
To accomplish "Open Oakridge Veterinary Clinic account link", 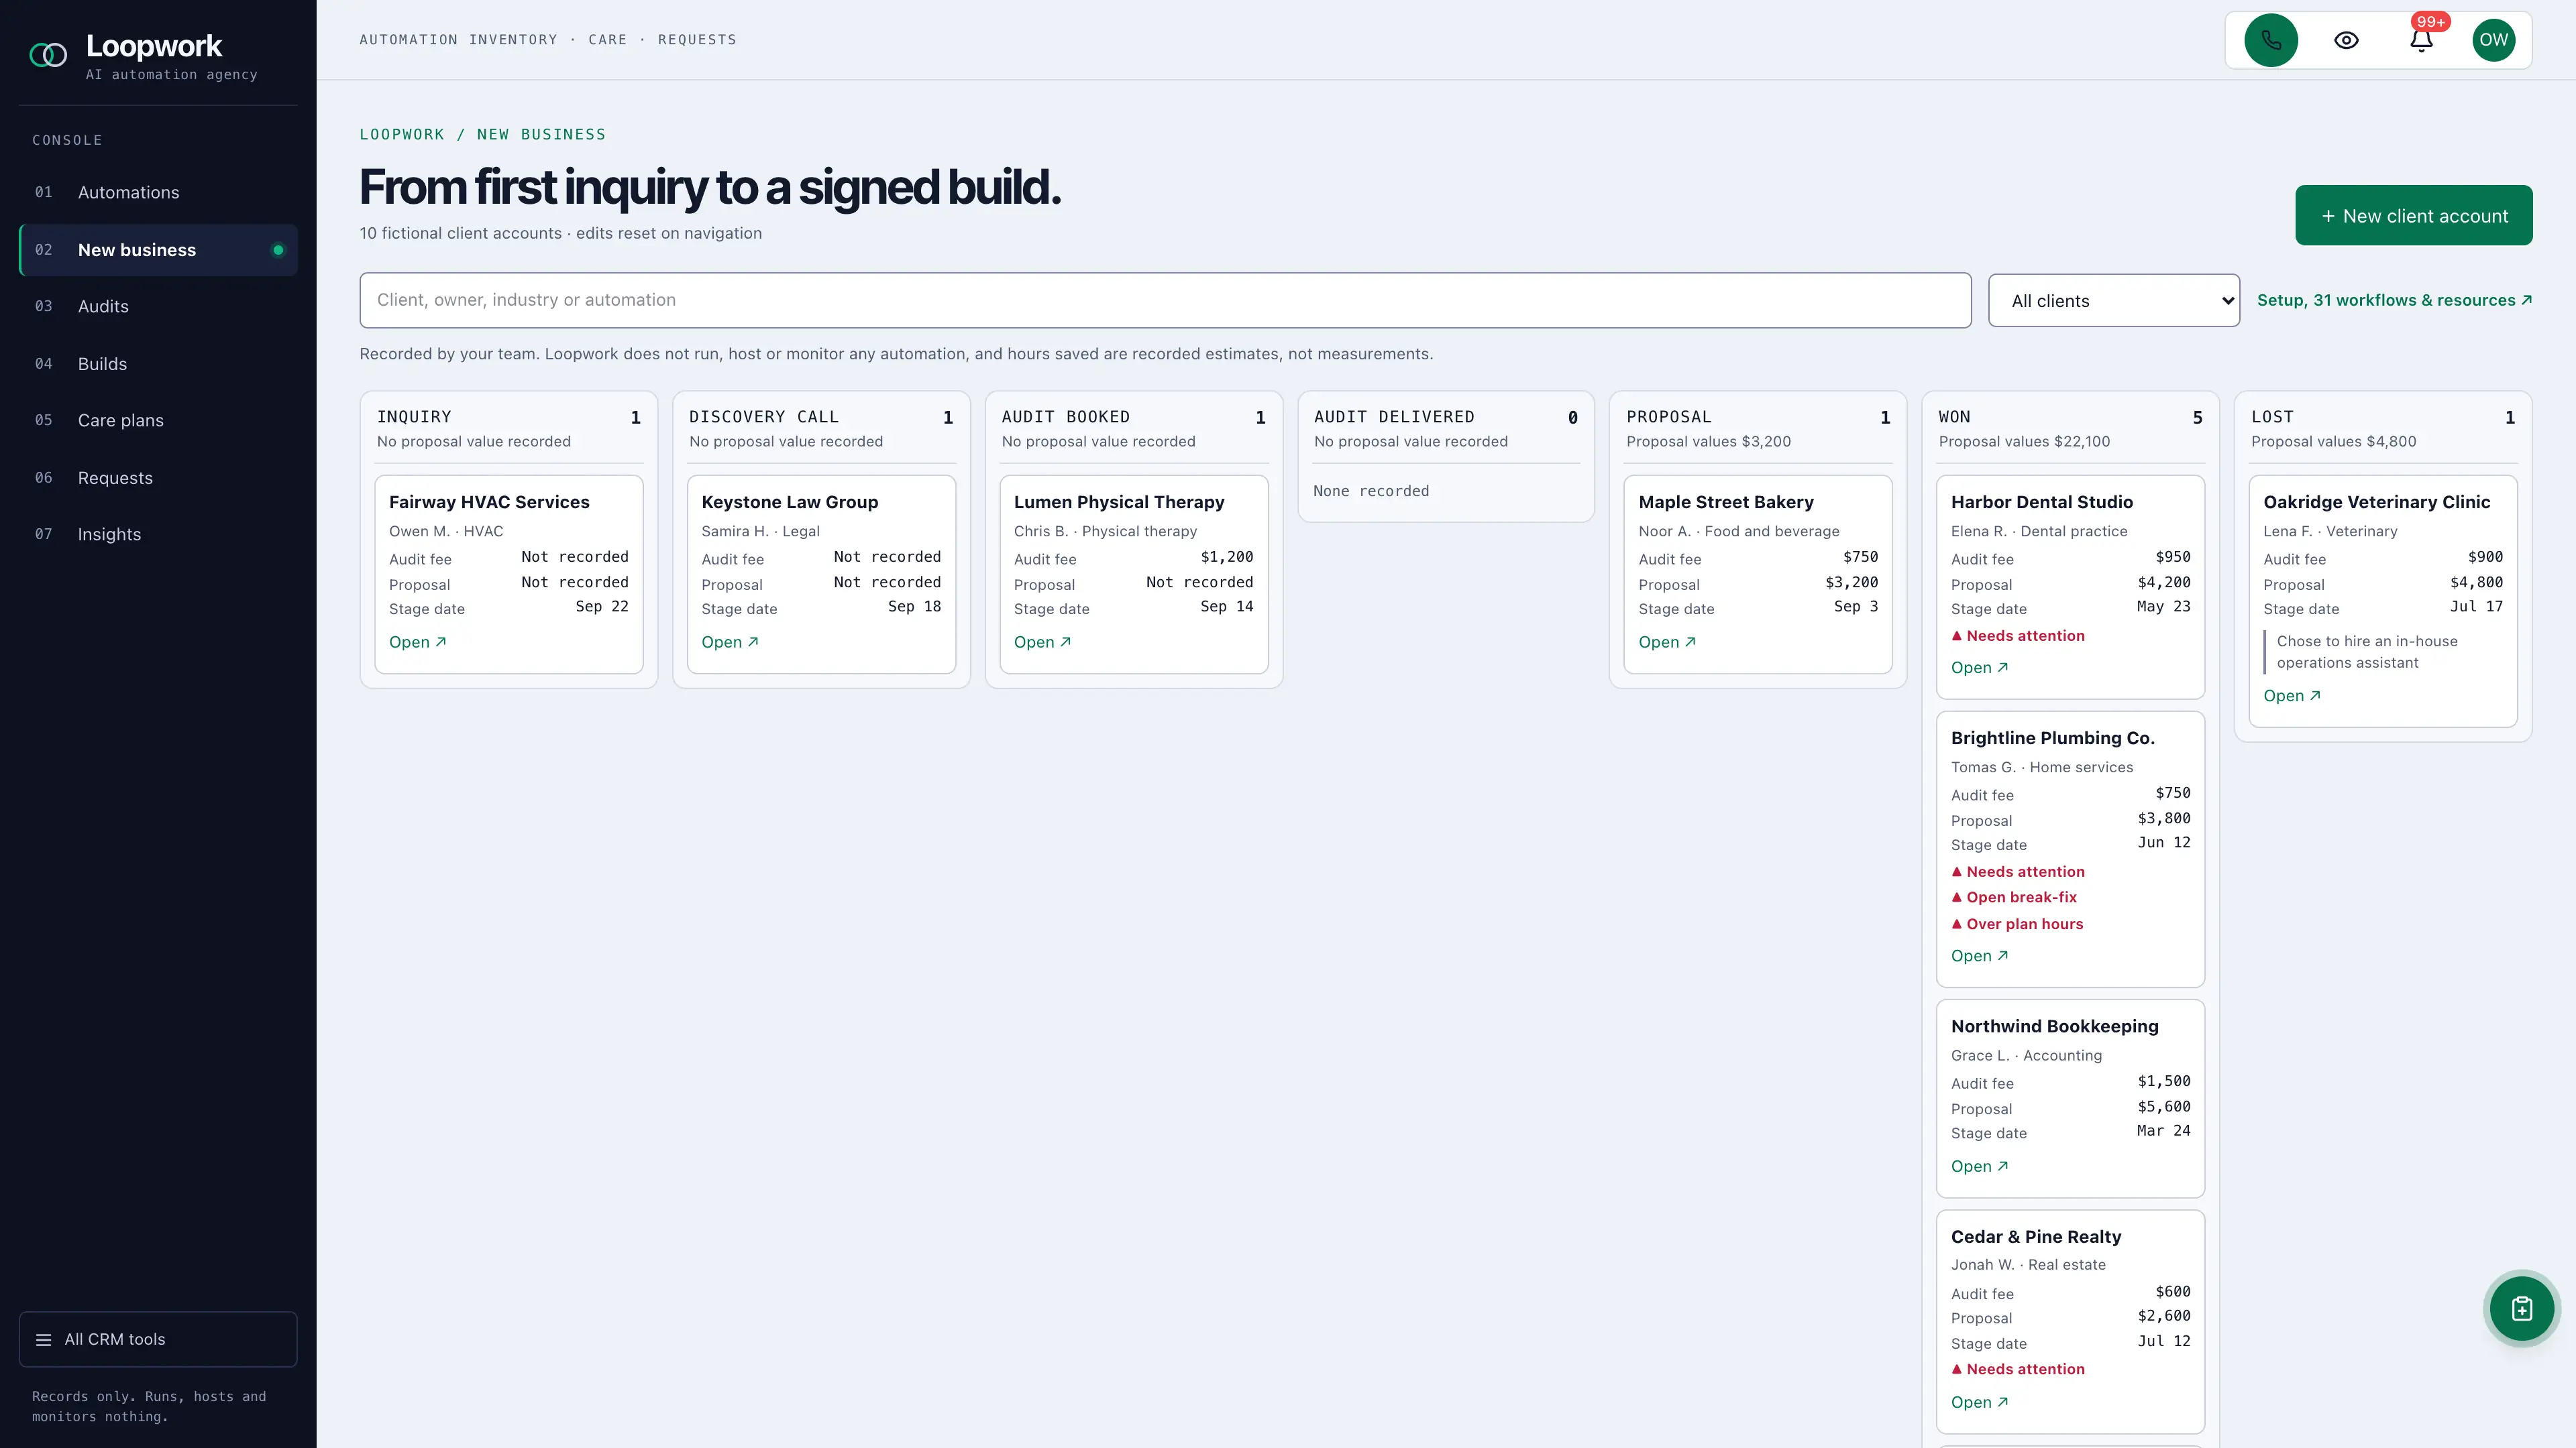I will [x=2292, y=697].
